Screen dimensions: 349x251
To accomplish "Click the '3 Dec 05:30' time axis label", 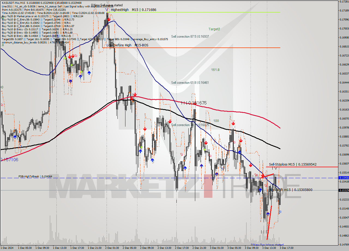I will click(234, 248).
